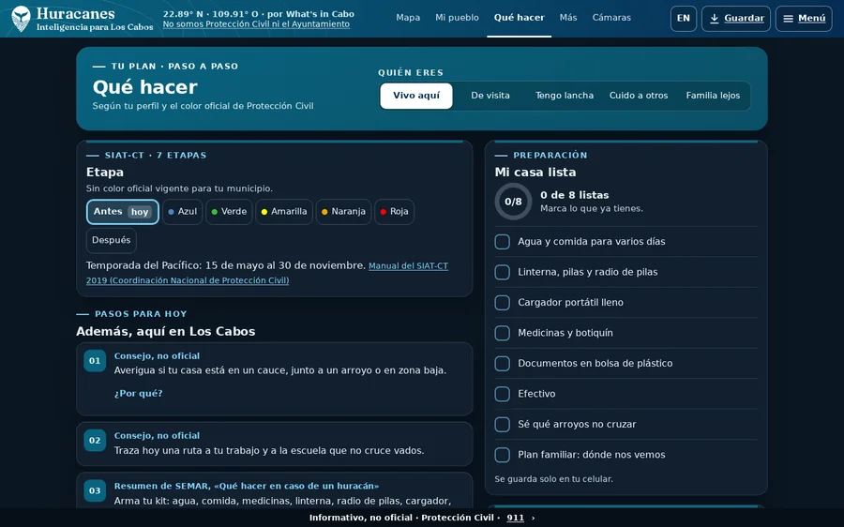The width and height of the screenshot is (844, 527).
Task: Click the arrow next to 911 in footer
Action: click(533, 518)
